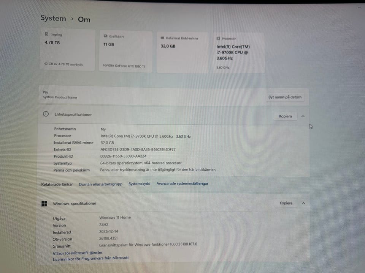The height and width of the screenshot is (273, 365).
Task: Copy Windows specs with Windows-specifikationer Kopiera
Action: coord(286,203)
